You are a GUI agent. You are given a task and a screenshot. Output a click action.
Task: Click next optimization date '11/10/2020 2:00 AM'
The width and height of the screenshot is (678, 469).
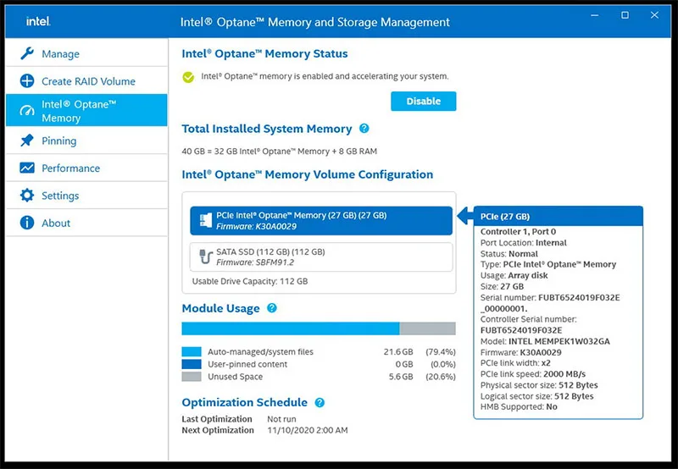point(308,430)
